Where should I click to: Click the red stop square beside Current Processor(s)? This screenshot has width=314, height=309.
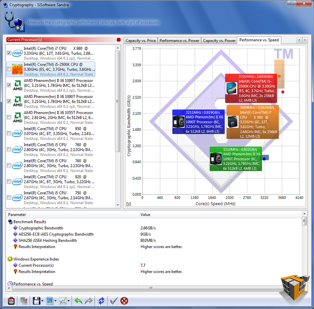point(119,40)
